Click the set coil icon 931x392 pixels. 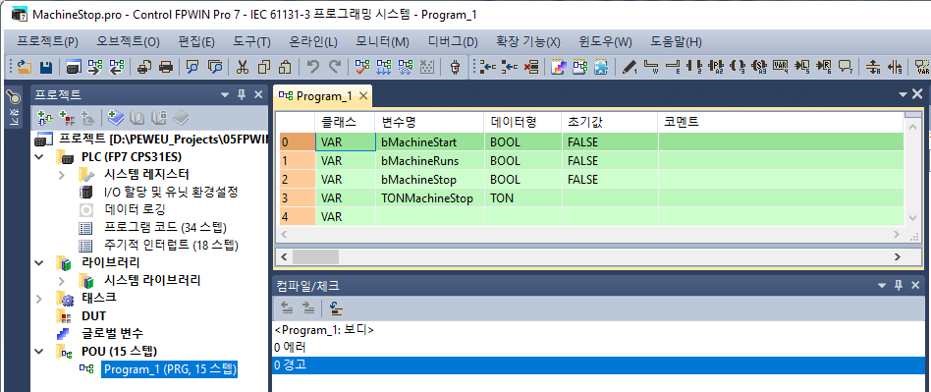click(759, 67)
